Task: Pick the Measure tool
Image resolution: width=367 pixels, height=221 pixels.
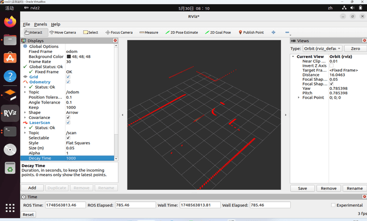Action: (x=149, y=32)
